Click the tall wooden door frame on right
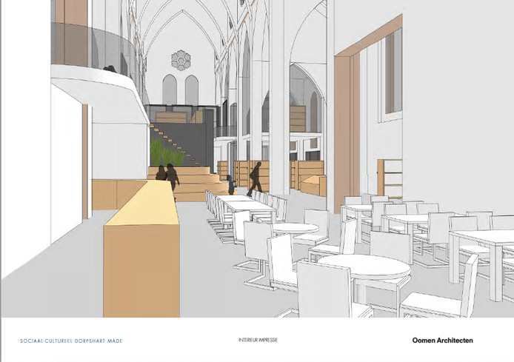Viewport: 514px width, 362px height. click(343, 126)
